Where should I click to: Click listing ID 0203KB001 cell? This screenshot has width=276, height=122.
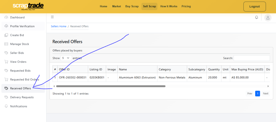[97, 77]
